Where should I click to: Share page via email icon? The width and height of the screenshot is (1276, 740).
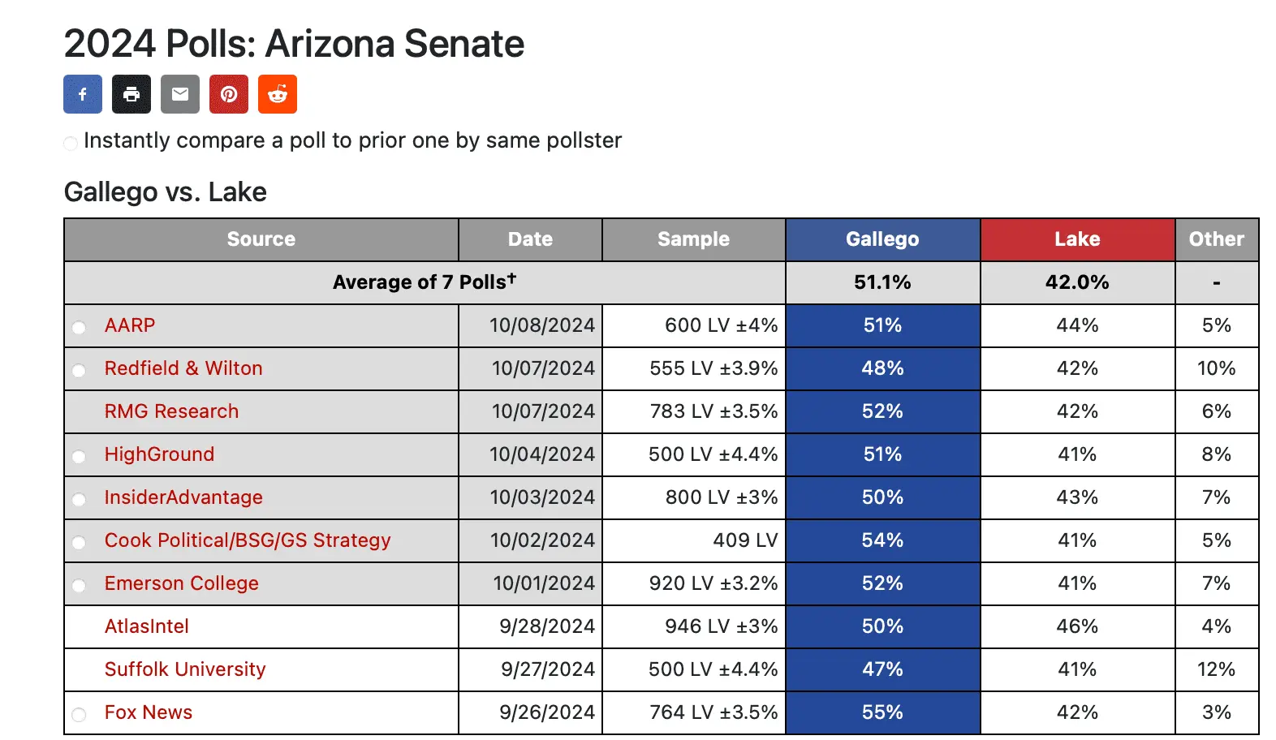[x=180, y=94]
